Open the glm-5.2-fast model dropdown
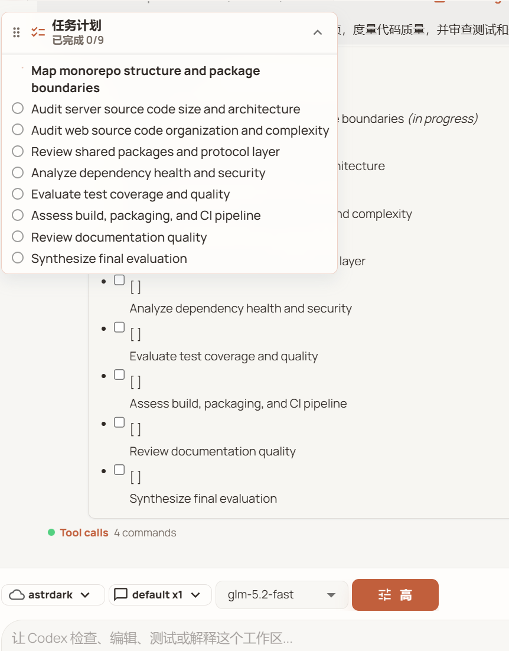Image resolution: width=509 pixels, height=651 pixels. click(x=282, y=595)
